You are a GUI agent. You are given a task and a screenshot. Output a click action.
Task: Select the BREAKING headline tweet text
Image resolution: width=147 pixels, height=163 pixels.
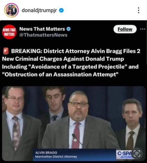point(71,63)
